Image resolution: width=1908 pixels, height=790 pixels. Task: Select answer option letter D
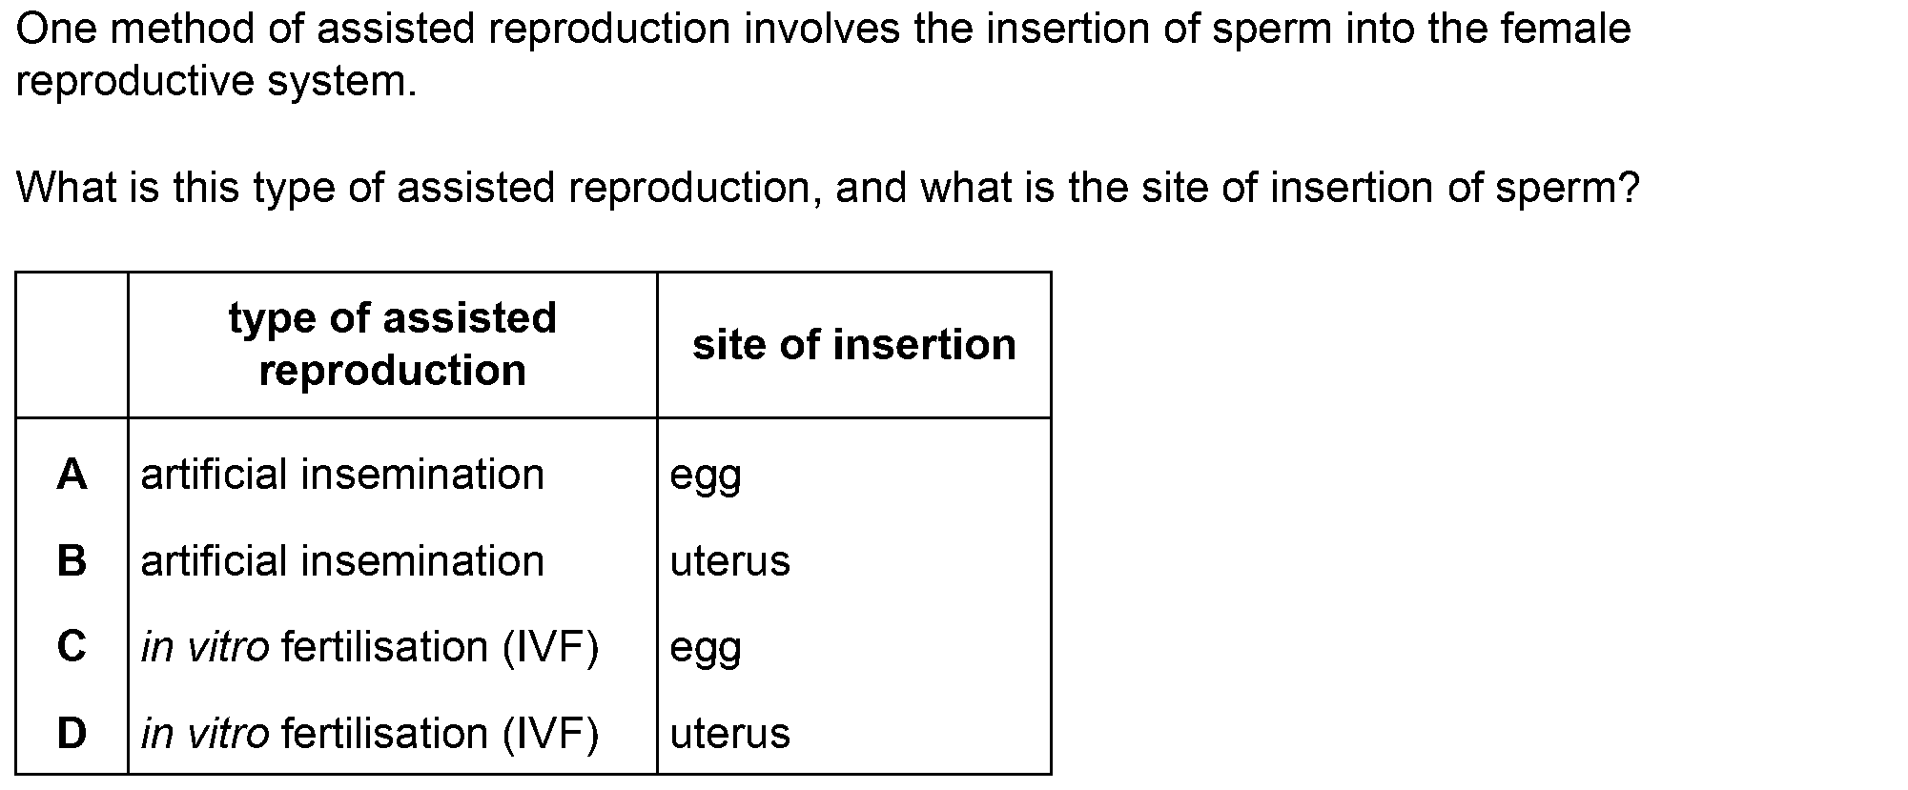click(72, 733)
